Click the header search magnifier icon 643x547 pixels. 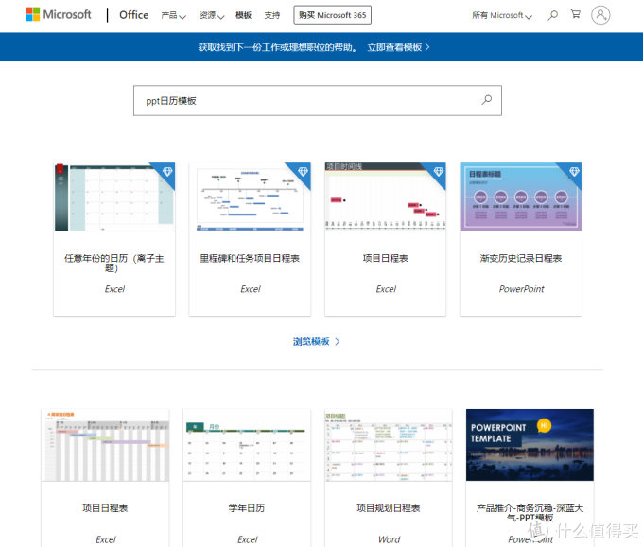tap(553, 15)
